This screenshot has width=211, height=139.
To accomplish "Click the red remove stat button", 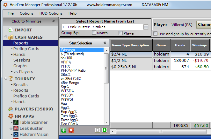I will [x=71, y=130].
